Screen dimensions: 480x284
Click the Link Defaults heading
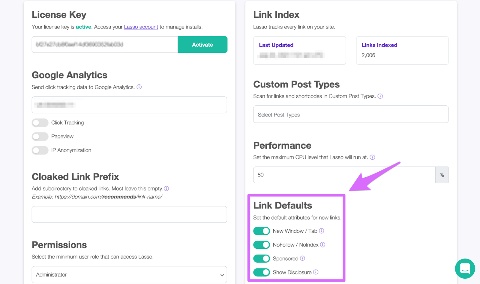pyautogui.click(x=283, y=206)
